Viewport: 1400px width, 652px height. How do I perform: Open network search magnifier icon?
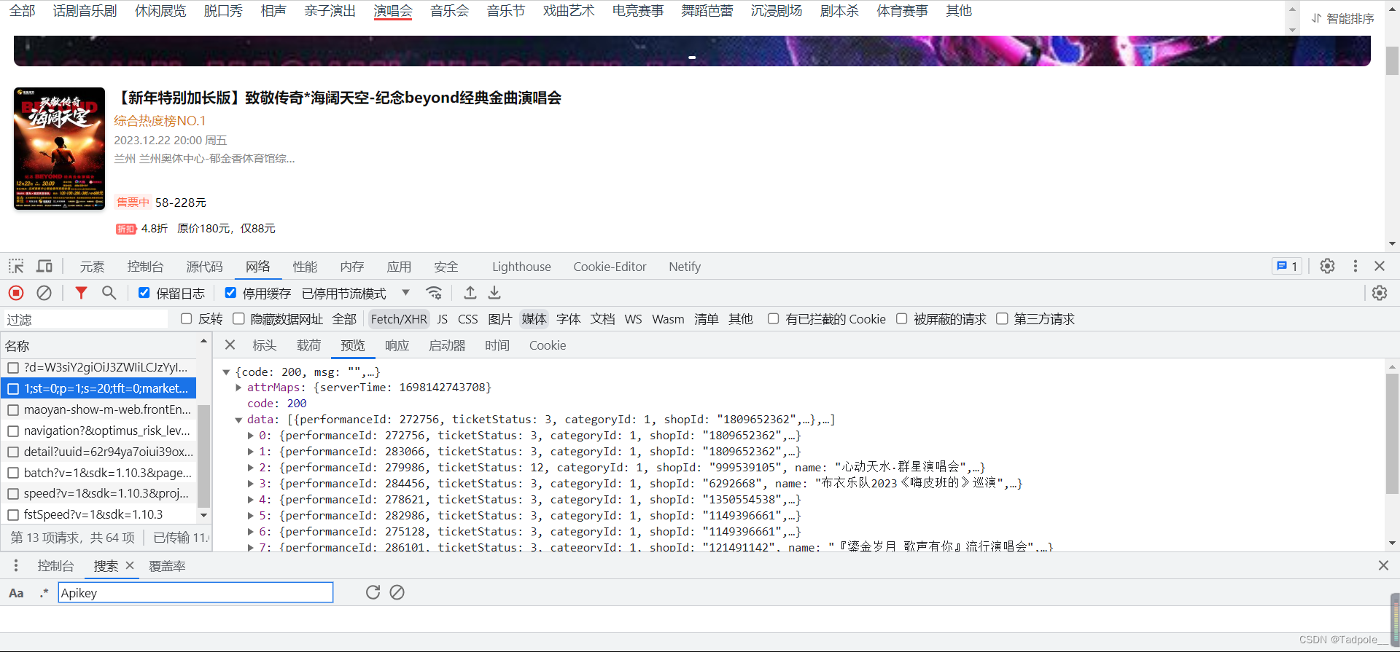(x=109, y=293)
